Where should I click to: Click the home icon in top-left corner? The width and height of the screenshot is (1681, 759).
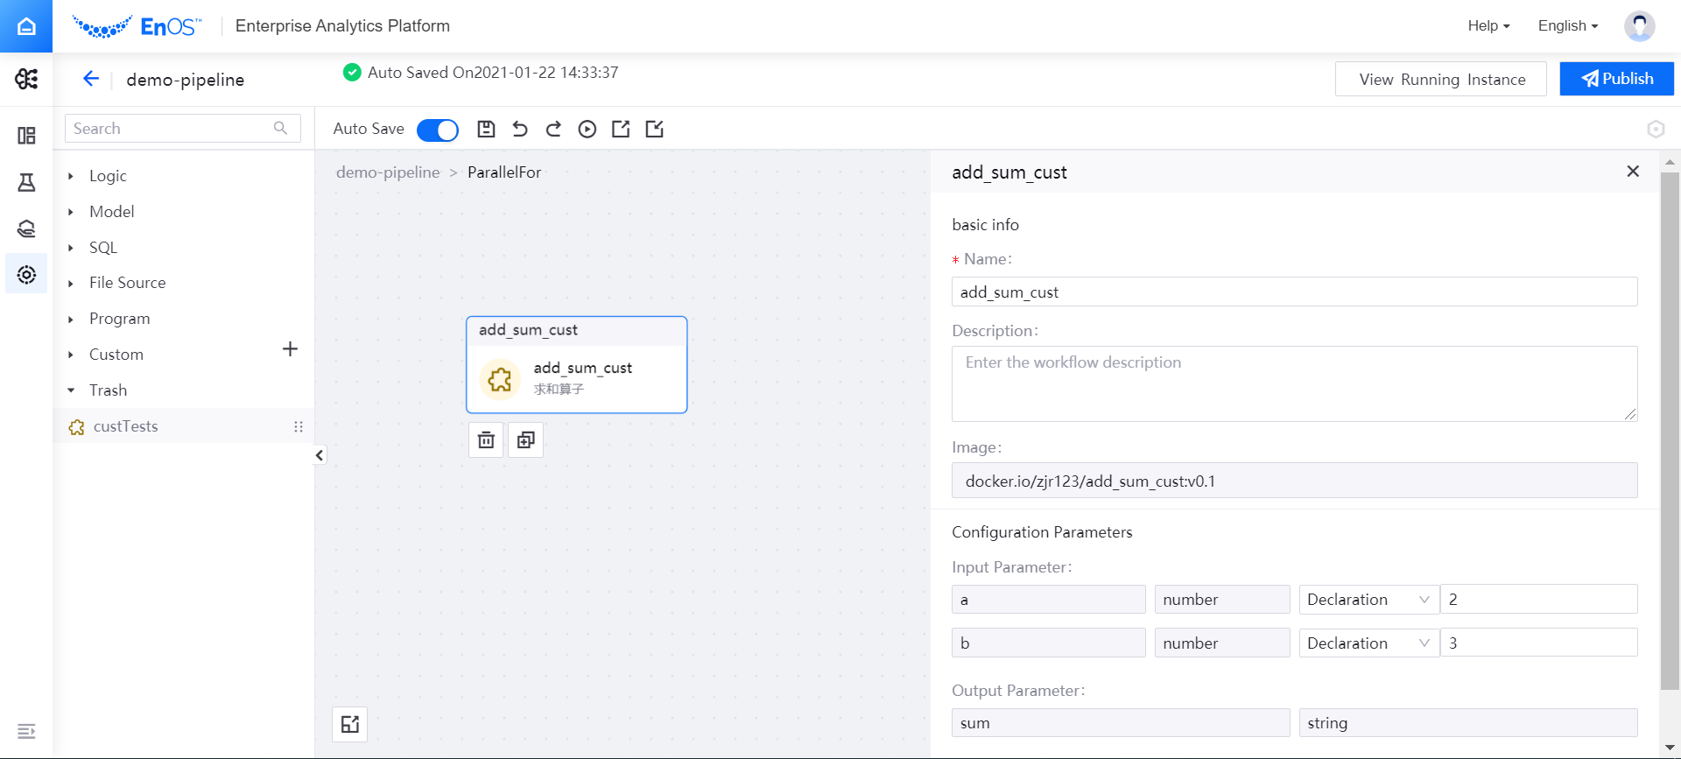(26, 26)
